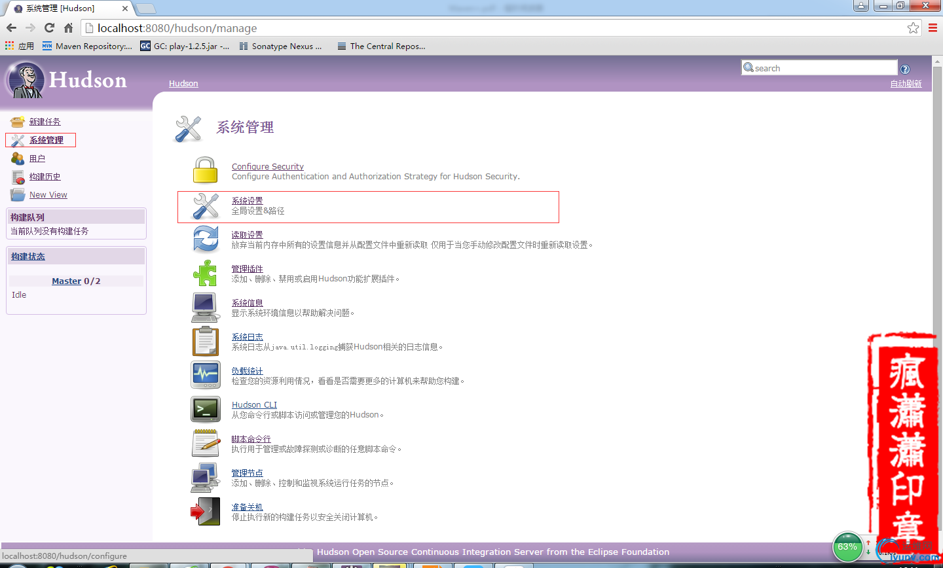Open the 准备关机 link

click(x=247, y=506)
